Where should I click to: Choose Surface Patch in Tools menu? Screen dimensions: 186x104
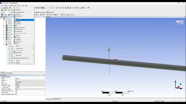(x=24, y=29)
